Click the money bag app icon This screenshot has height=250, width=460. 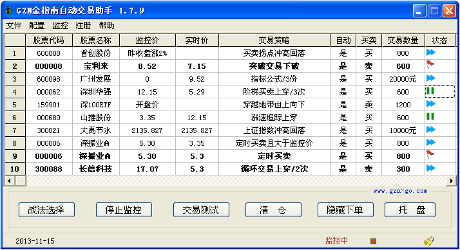pos(9,10)
